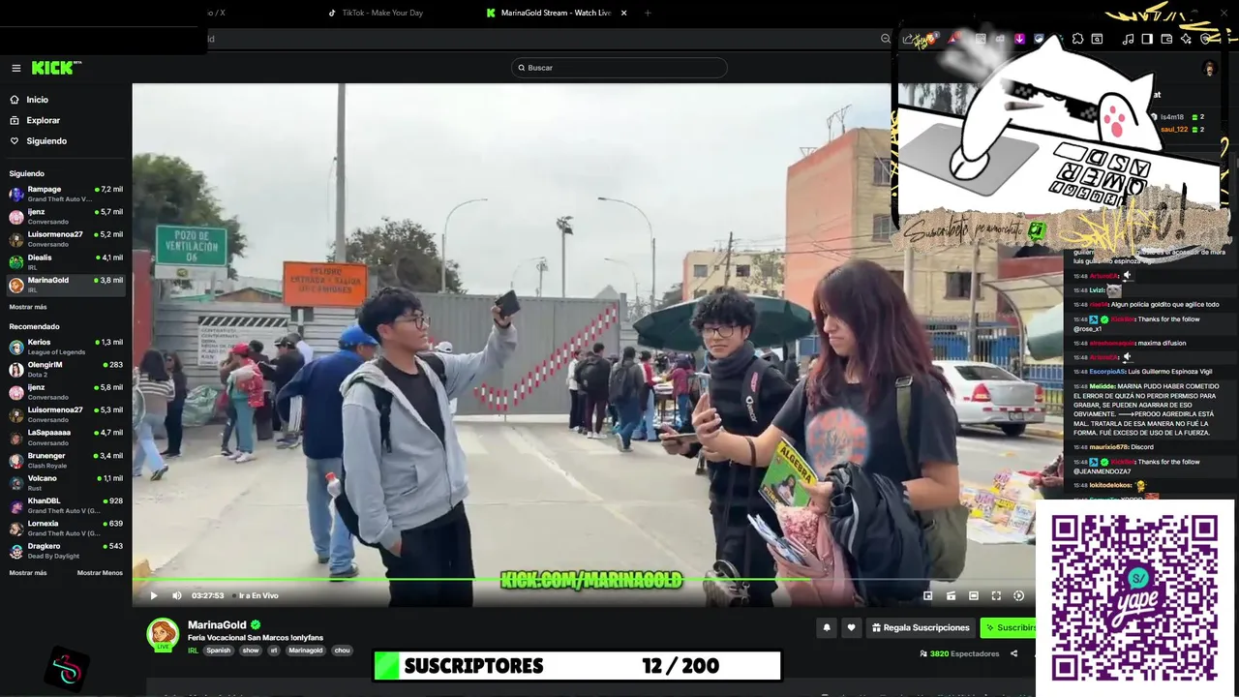Click the browser share page icon
This screenshot has width=1239, height=697.
pyautogui.click(x=907, y=39)
